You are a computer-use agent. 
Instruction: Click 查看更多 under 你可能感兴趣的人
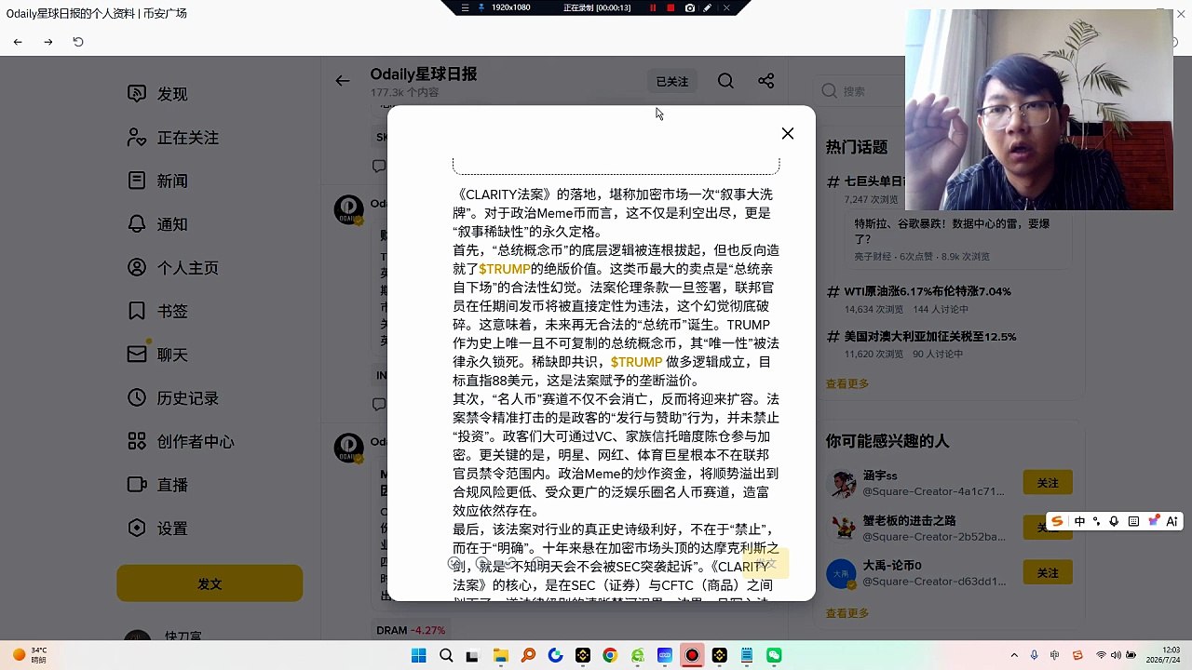[x=847, y=613]
